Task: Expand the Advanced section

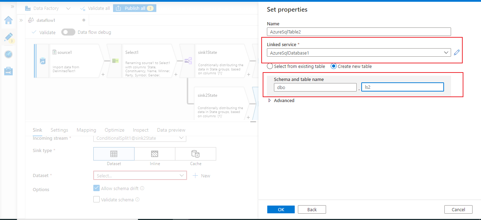Action: [281, 100]
